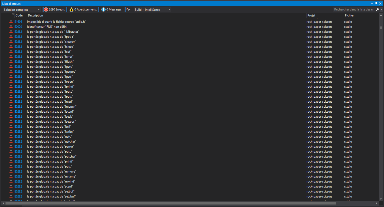Enable the 0 Messages filter

click(111, 9)
